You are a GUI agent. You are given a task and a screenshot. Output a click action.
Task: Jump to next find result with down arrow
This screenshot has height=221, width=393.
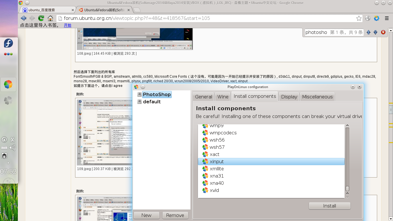pos(375,32)
